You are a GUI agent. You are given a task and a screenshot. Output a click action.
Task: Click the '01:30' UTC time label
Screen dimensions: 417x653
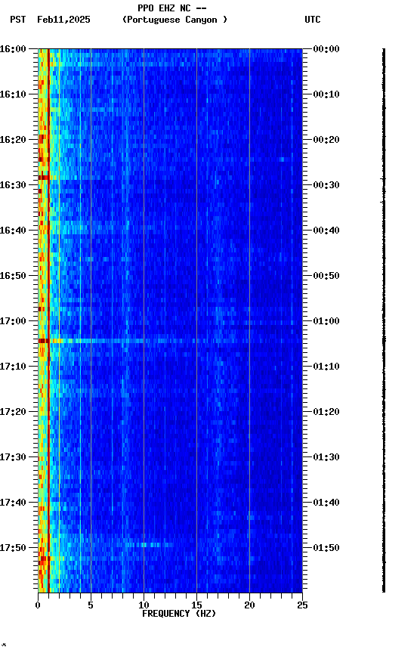click(x=326, y=457)
